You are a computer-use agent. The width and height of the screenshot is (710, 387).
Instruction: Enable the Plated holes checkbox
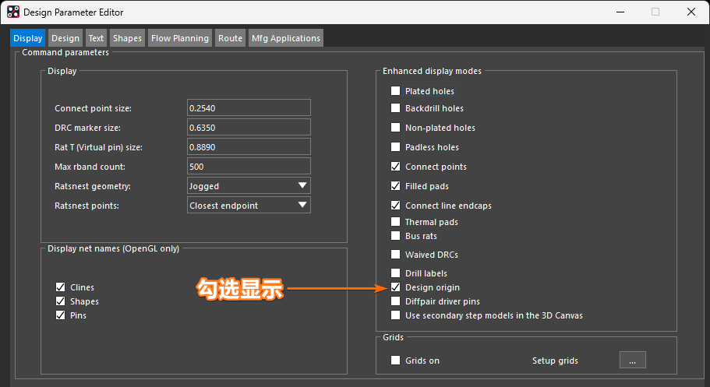tap(396, 91)
